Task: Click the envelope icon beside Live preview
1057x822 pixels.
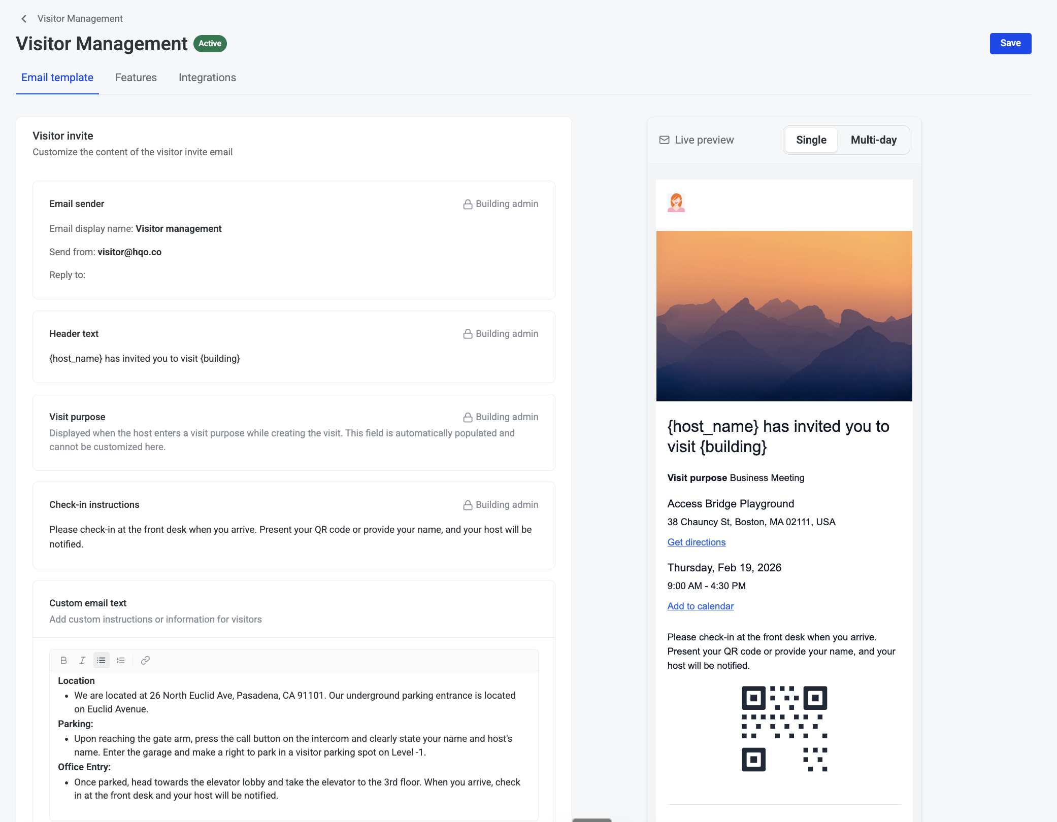Action: (x=664, y=140)
